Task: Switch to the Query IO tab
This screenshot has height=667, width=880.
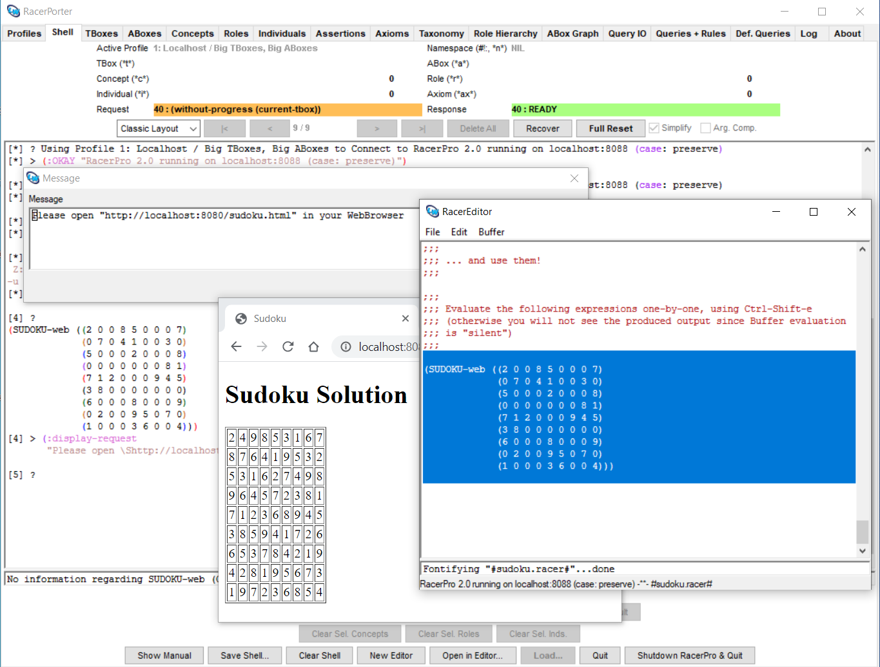Action: [x=627, y=33]
